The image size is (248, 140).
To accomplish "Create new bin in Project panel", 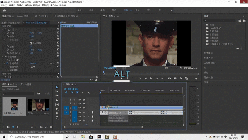I will tap(51, 127).
